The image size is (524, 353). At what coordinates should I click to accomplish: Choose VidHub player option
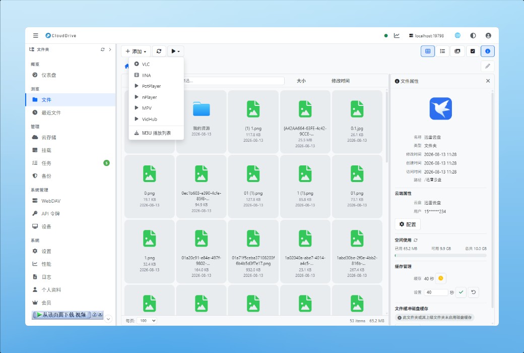point(156,119)
